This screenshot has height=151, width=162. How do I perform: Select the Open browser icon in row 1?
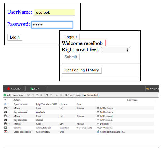tap(5, 104)
